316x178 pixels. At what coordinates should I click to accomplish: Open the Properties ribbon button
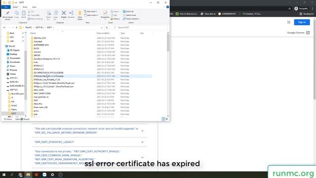pos(105,15)
